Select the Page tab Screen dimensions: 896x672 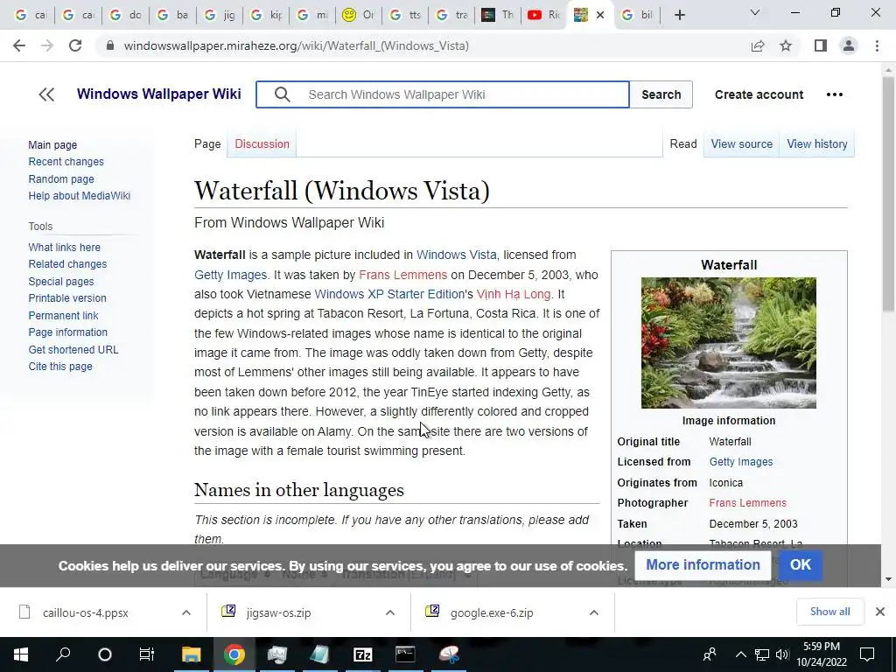tap(207, 144)
